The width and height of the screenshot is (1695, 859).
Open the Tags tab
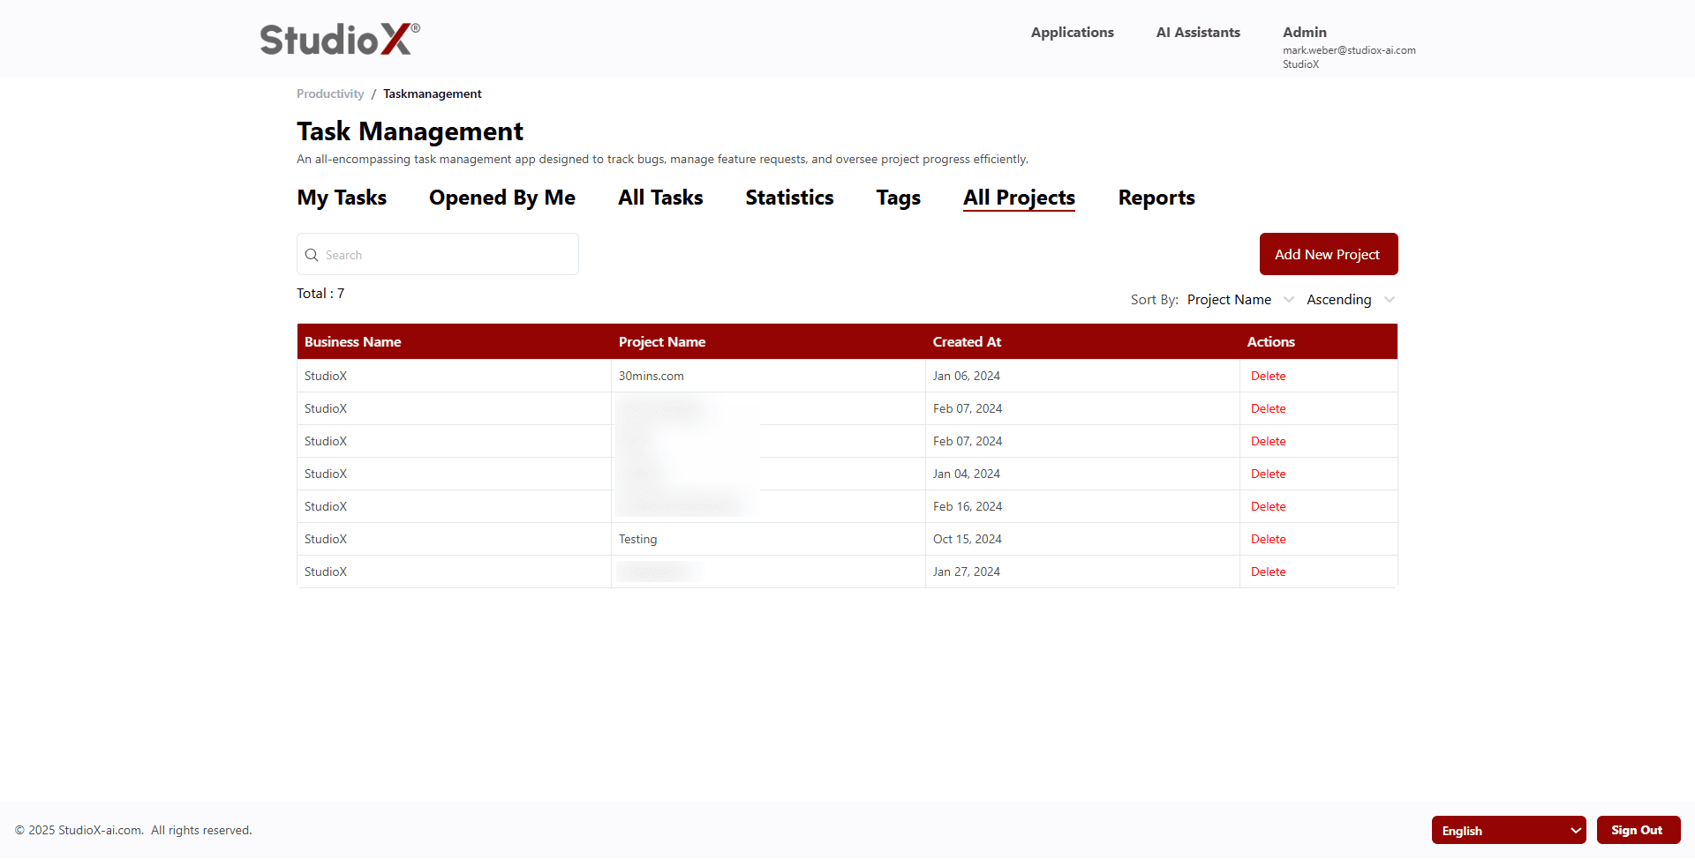(x=898, y=198)
